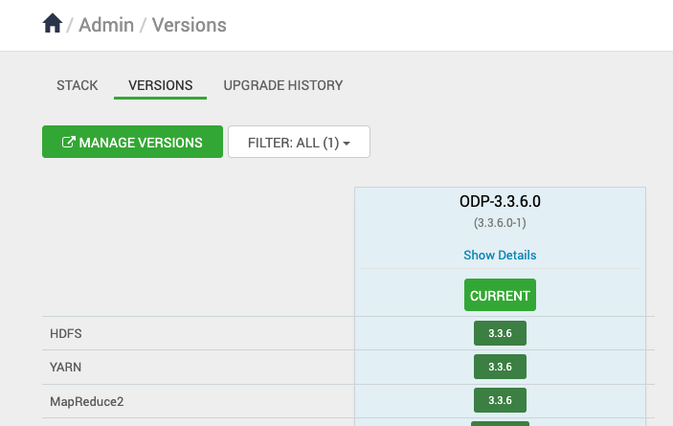Expand the Filter: All (1) dropdown caret

[347, 144]
